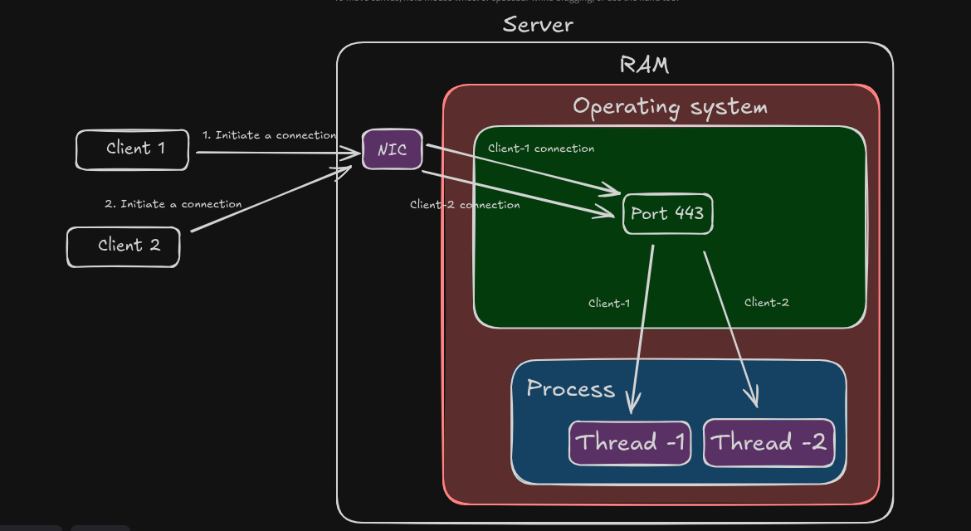Select the 'Client-2 connection' text

(465, 205)
